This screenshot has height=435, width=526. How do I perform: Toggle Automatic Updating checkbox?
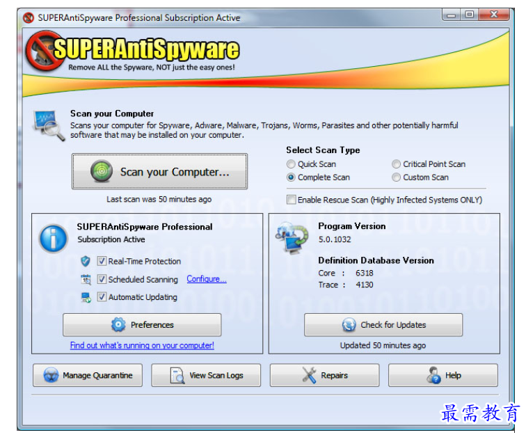click(x=102, y=297)
